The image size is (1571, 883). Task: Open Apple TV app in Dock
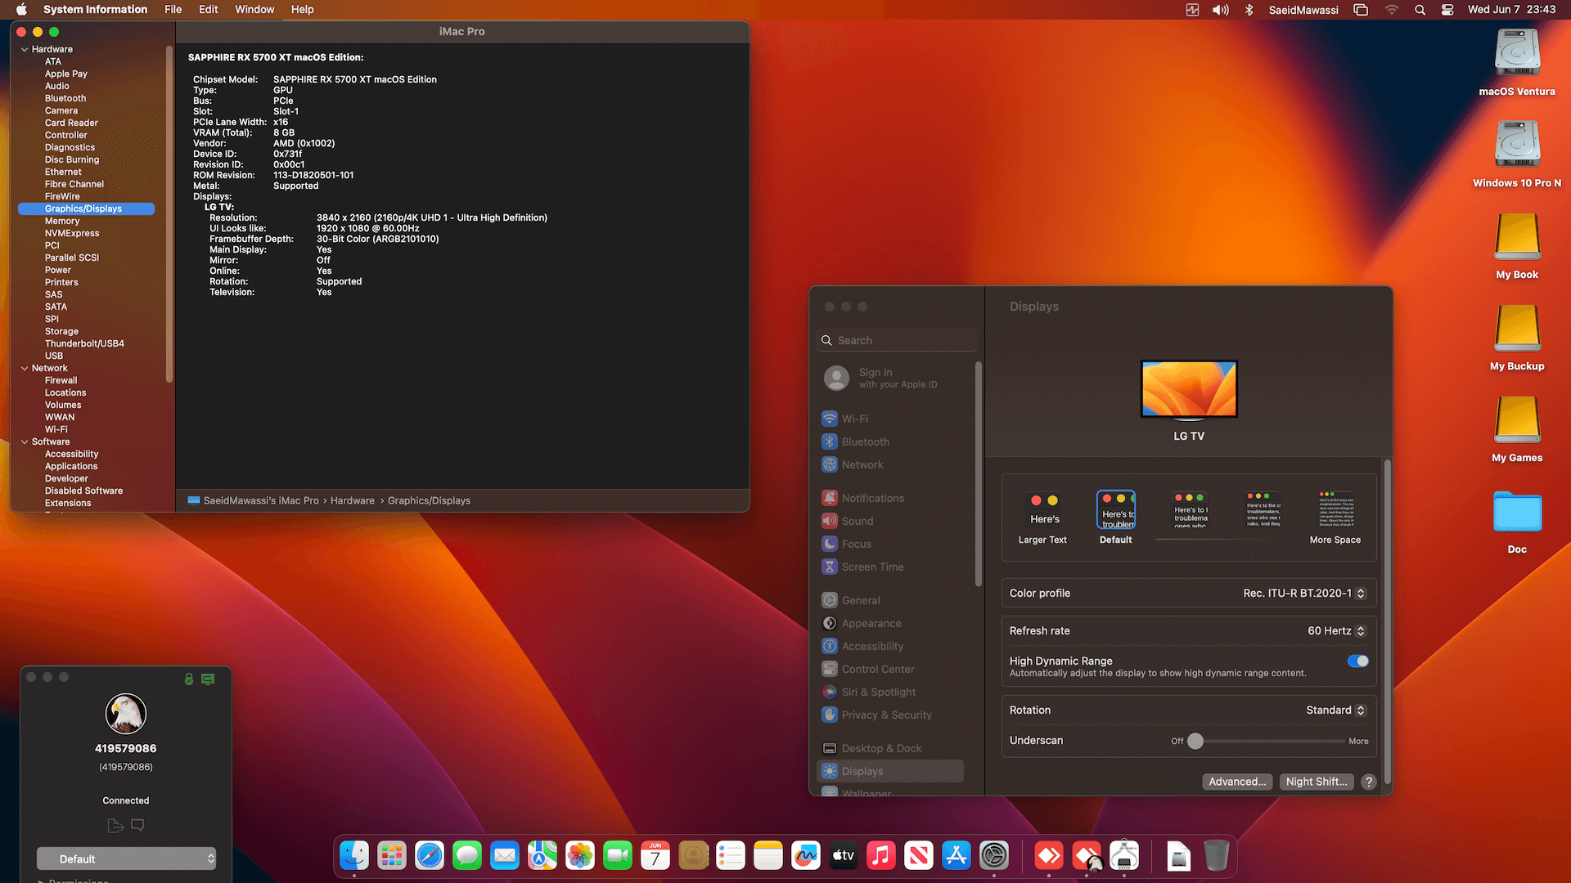point(844,856)
